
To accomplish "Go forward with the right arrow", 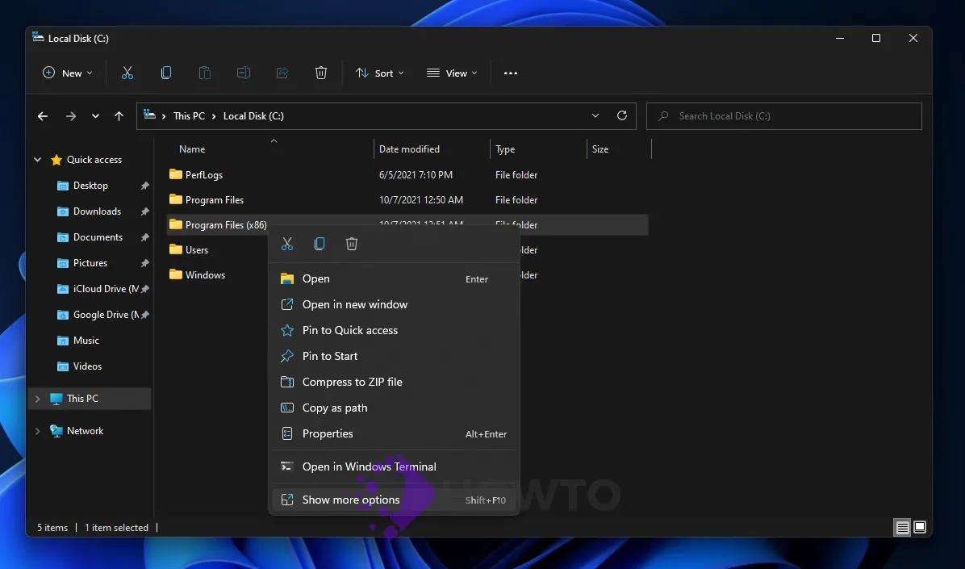I will [x=71, y=115].
